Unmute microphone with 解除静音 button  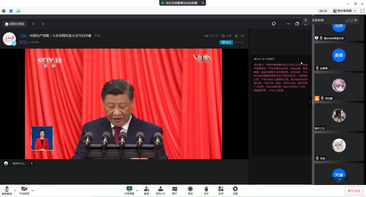[6, 190]
